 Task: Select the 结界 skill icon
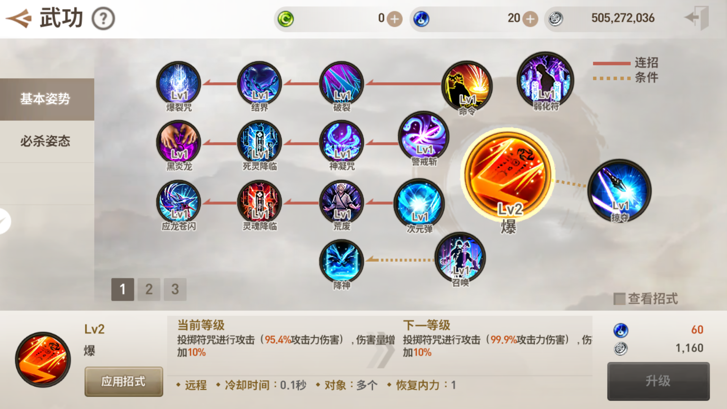pos(260,84)
